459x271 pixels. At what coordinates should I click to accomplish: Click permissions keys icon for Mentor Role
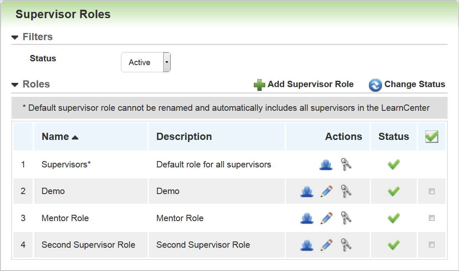(346, 219)
